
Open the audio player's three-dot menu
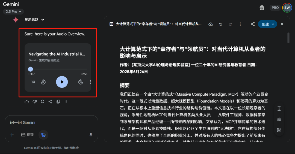click(x=90, y=82)
